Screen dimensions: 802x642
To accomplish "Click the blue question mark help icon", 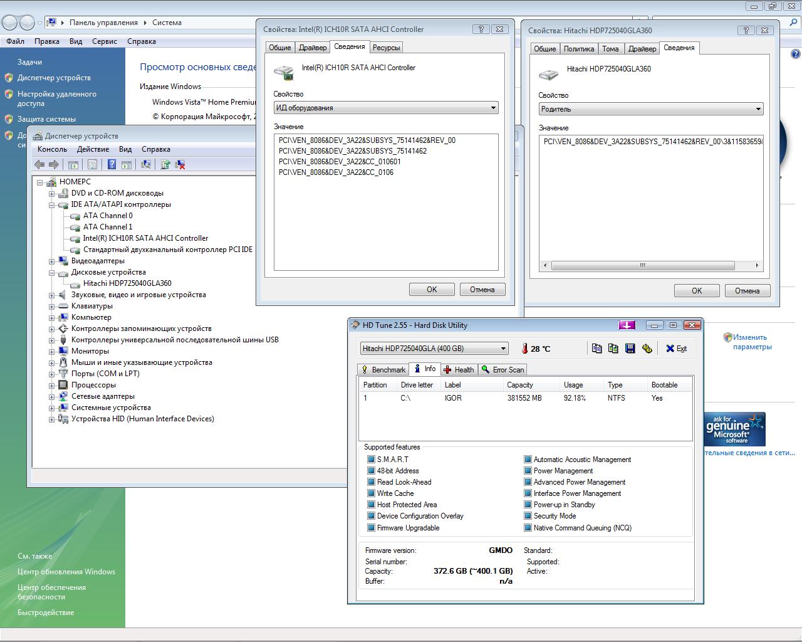I will click(112, 164).
